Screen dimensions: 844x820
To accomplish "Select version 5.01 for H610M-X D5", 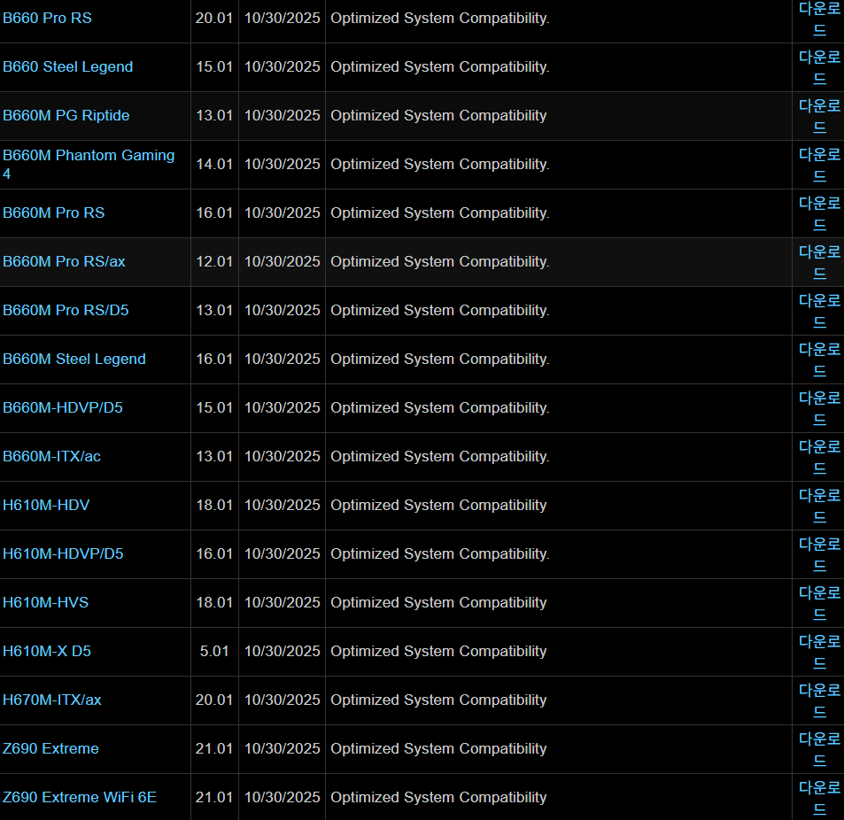I will 214,651.
